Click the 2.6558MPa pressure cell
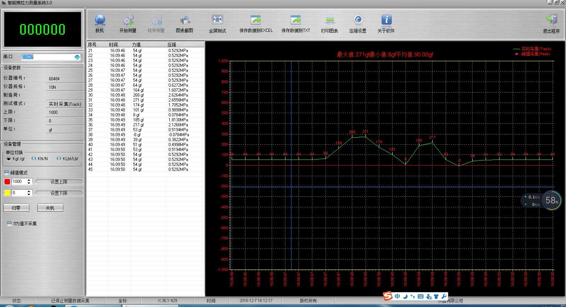The height and width of the screenshot is (307, 566). [178, 100]
